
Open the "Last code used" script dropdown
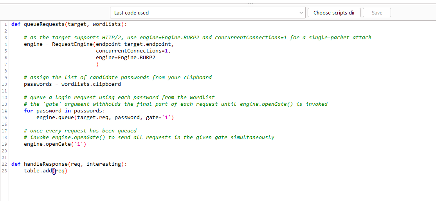click(x=204, y=13)
